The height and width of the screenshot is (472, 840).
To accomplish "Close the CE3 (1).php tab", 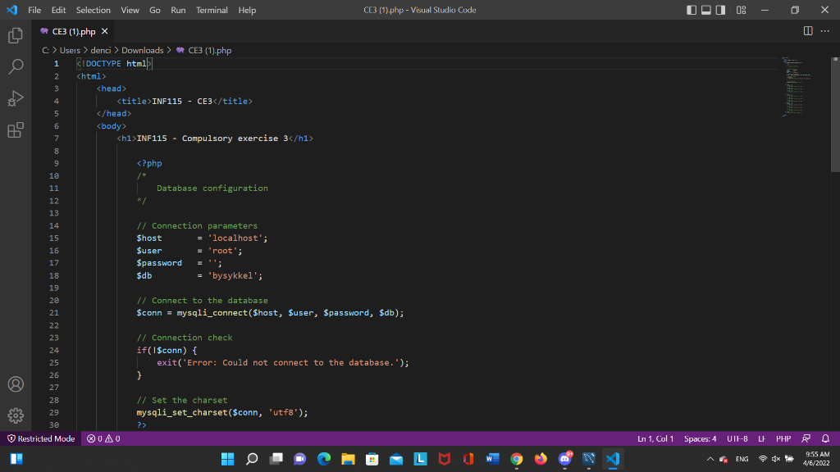I will [x=104, y=31].
